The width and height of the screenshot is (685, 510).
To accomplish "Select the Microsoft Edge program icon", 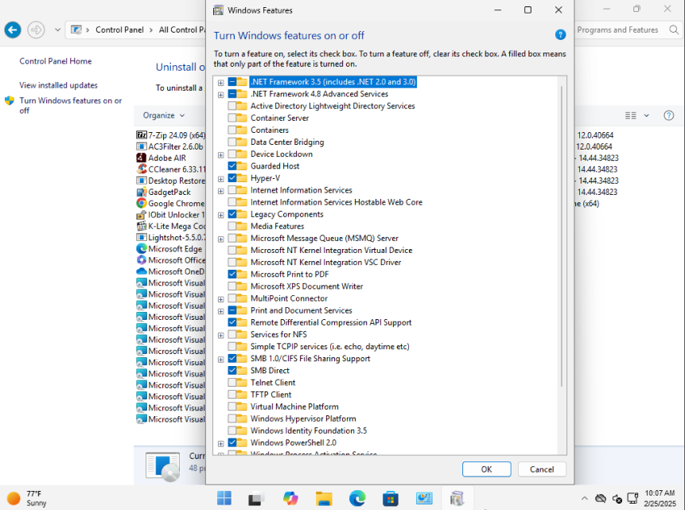I will (x=141, y=249).
